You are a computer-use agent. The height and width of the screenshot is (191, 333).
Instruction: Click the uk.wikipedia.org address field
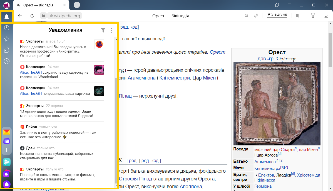[x=64, y=16]
